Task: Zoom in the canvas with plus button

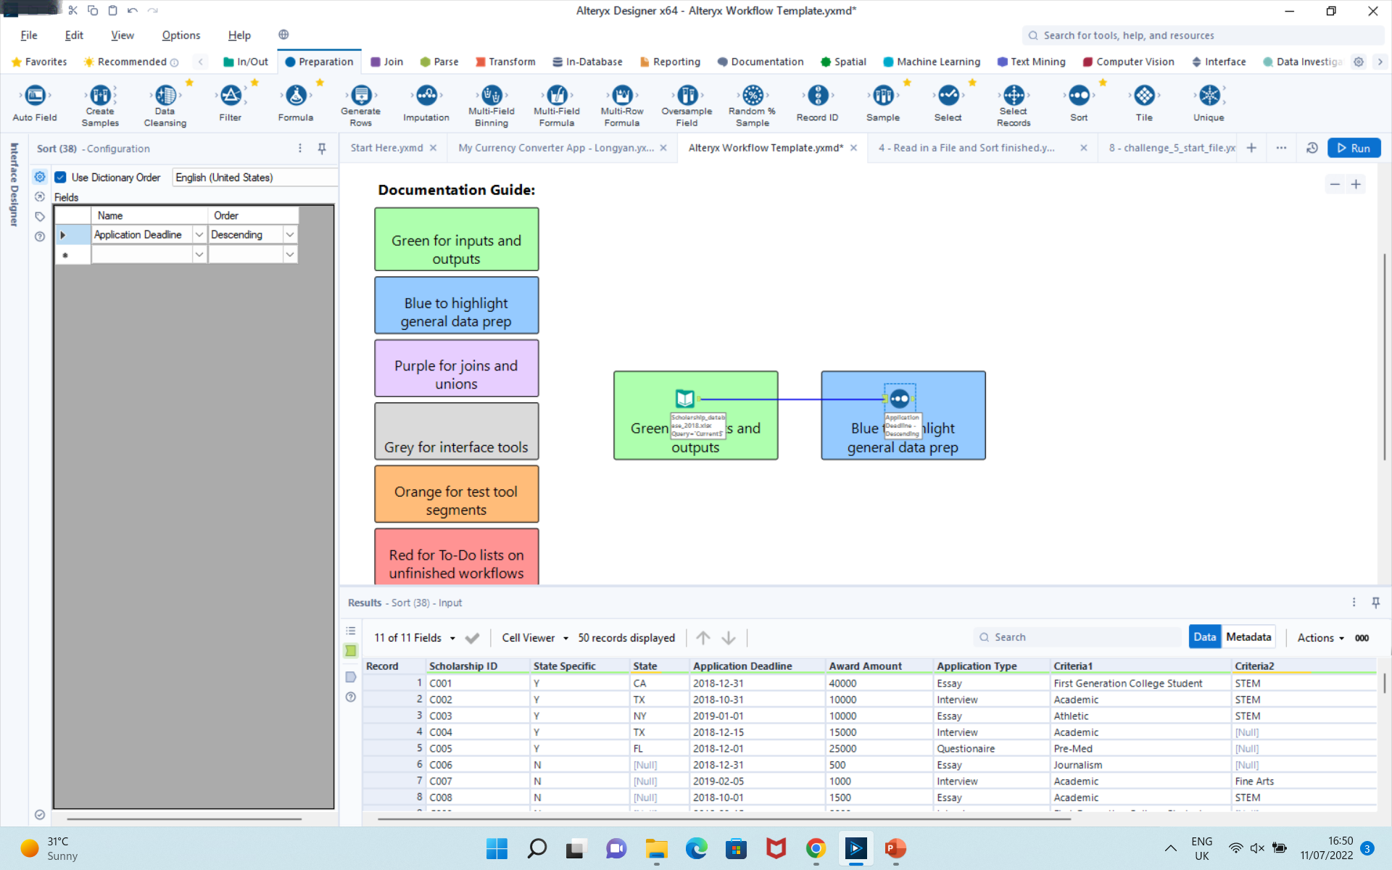Action: coord(1356,184)
